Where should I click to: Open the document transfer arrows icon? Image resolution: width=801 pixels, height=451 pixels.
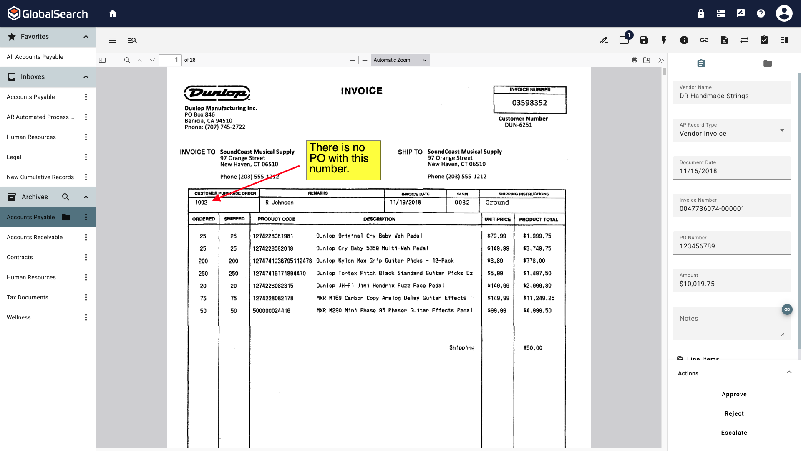tap(744, 40)
